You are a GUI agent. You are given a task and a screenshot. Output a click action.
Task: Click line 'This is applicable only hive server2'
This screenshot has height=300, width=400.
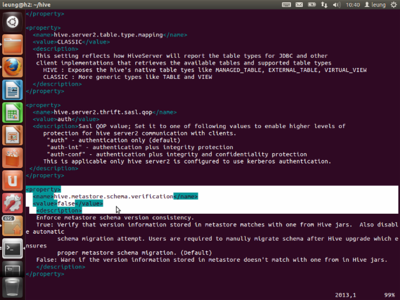(x=187, y=162)
